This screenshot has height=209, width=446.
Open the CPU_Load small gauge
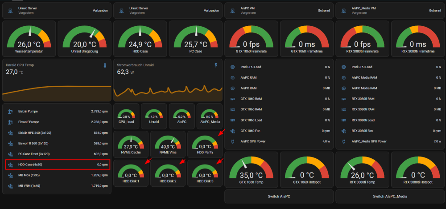click(126, 116)
